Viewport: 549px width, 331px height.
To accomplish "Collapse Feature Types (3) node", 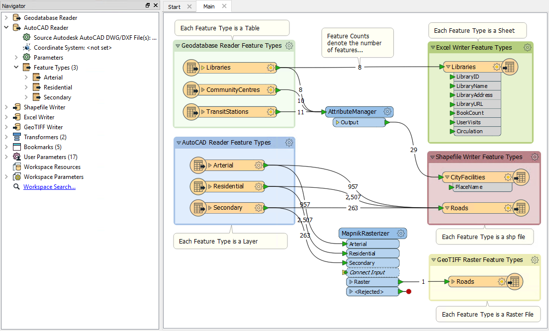I will (16, 67).
